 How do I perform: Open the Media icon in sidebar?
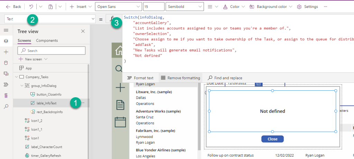click(6, 74)
